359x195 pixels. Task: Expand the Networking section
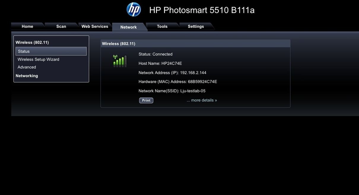click(x=27, y=76)
